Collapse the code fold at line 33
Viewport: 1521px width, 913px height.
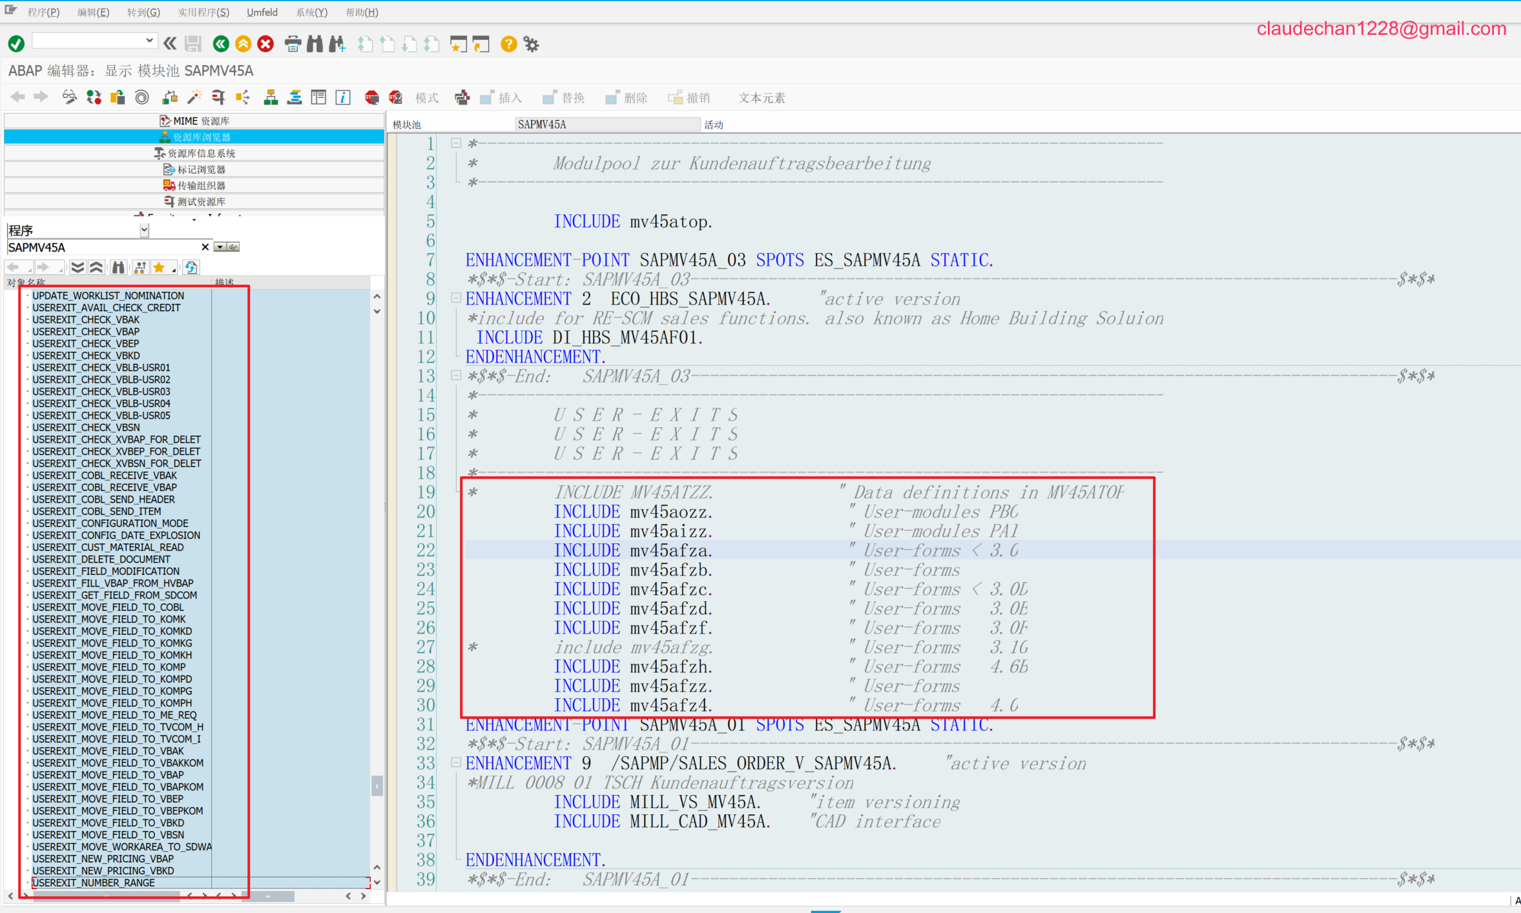point(456,763)
